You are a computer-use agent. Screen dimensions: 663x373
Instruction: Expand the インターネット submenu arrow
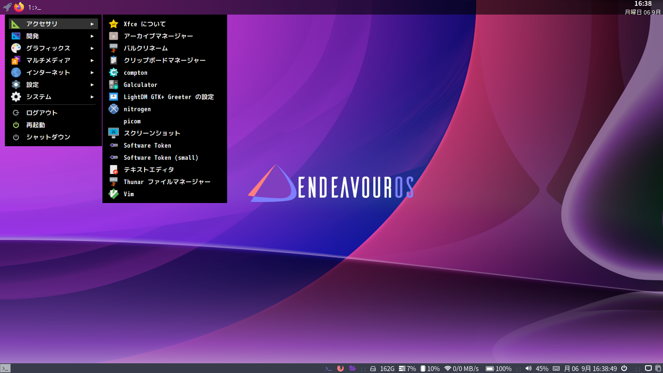pyautogui.click(x=92, y=72)
